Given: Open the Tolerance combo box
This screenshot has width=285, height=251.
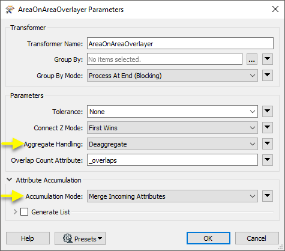Looking at the screenshot, I should (x=172, y=112).
